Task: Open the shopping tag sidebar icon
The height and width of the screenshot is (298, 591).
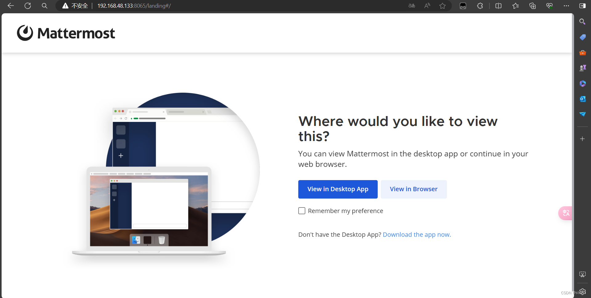Action: (x=582, y=37)
